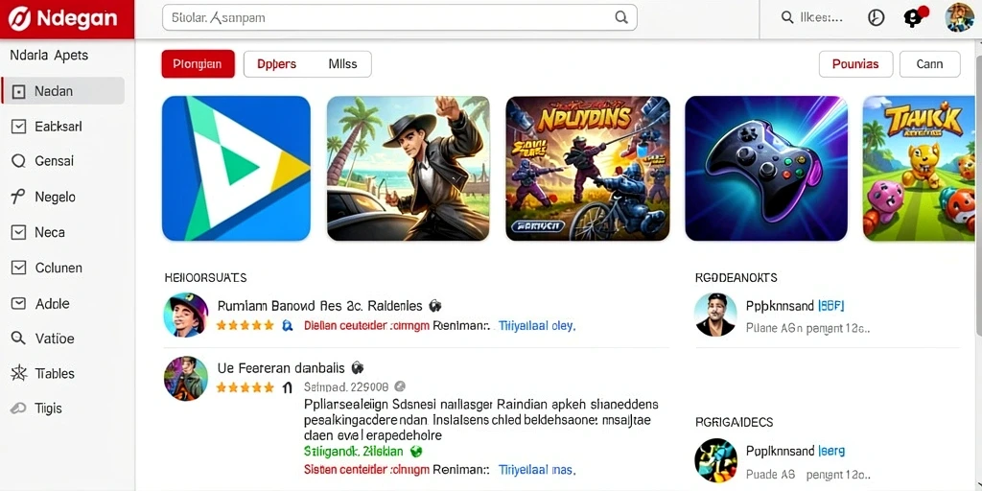Screen dimensions: 982x491
Task: Open the Gensai sidebar item
Action: [x=62, y=161]
